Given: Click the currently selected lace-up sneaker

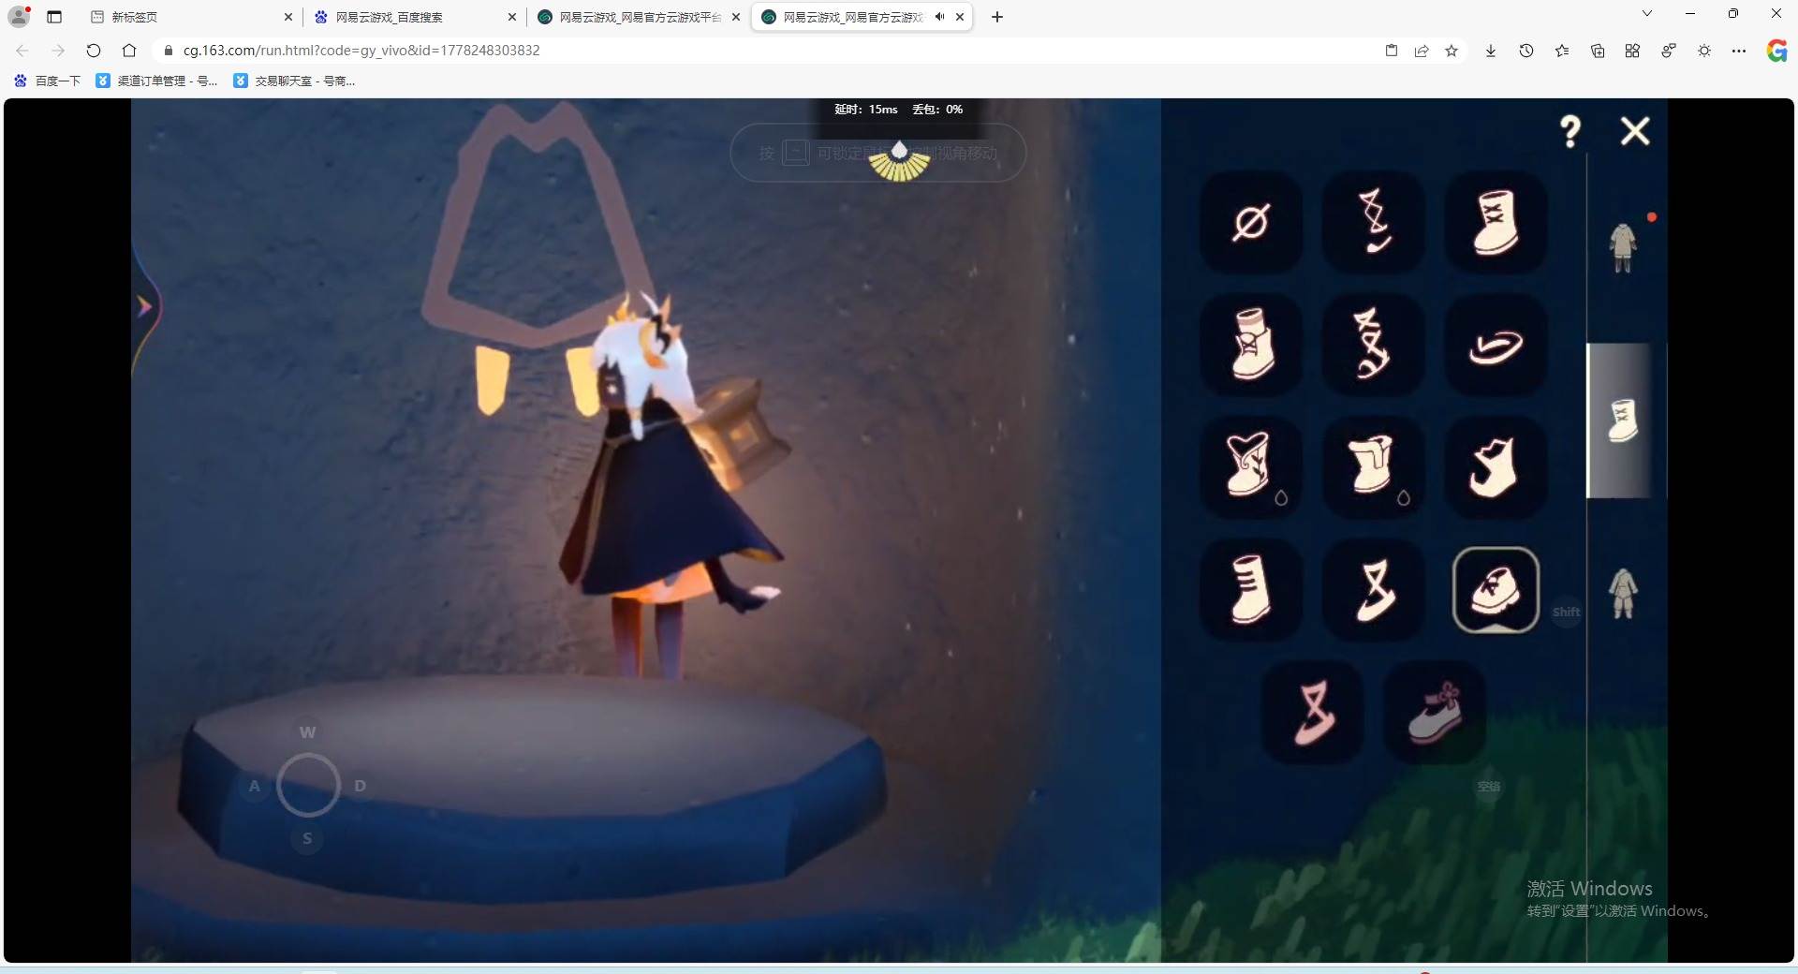Looking at the screenshot, I should [x=1496, y=589].
